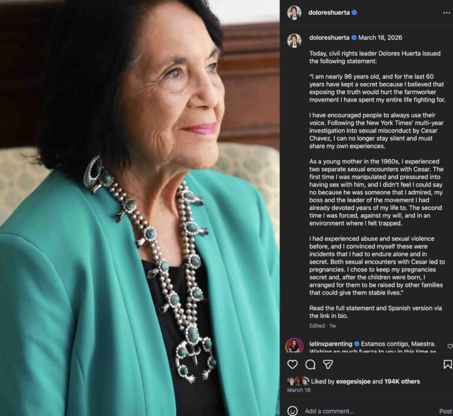Click doloreshuerta username in caption
Image resolution: width=453 pixels, height=416 pixels.
pos(329,38)
